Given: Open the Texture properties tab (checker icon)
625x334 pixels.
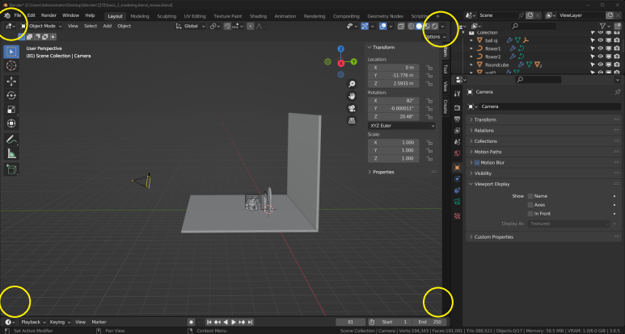Looking at the screenshot, I should pyautogui.click(x=457, y=216).
